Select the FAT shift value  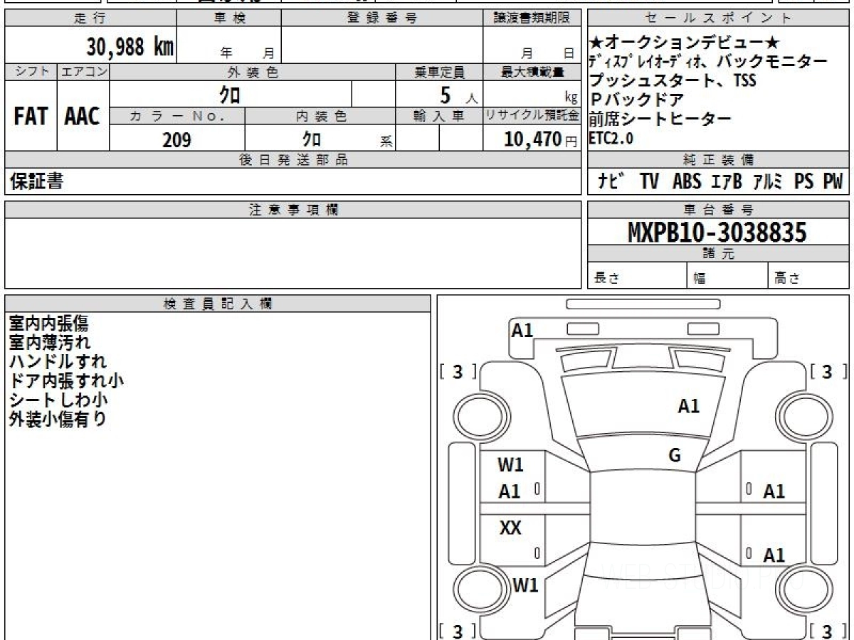point(31,117)
